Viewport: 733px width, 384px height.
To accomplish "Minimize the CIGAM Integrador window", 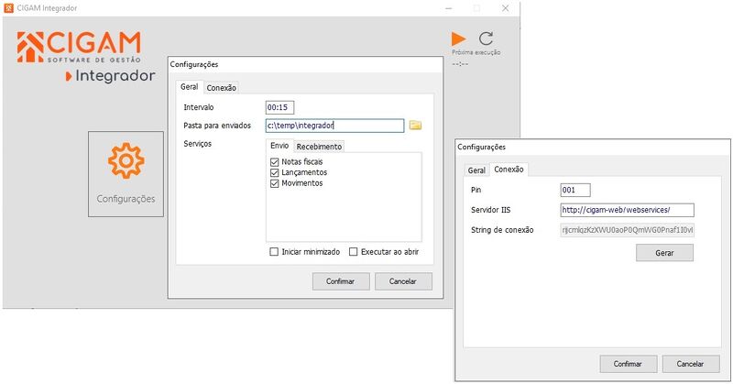I will 449,8.
